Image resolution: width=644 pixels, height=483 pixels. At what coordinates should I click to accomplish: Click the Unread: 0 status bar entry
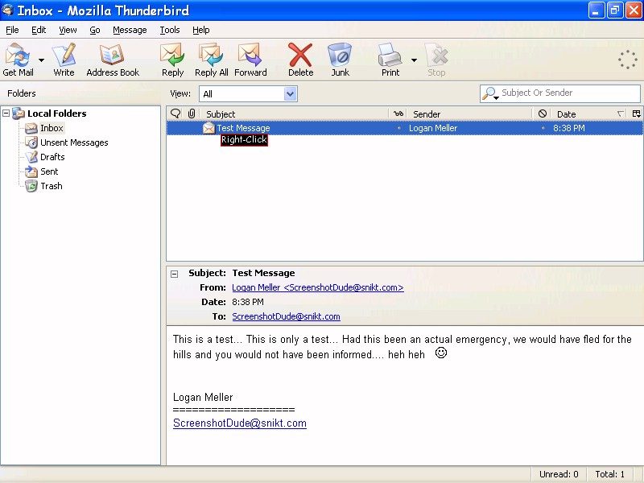[559, 474]
